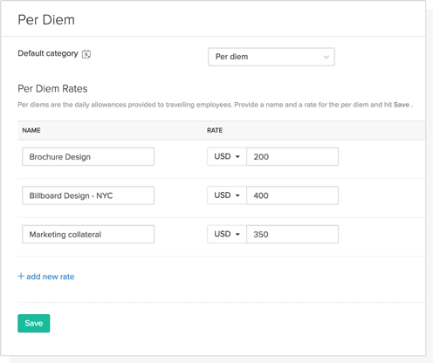Open the Per diem default category dropdown

coord(271,57)
